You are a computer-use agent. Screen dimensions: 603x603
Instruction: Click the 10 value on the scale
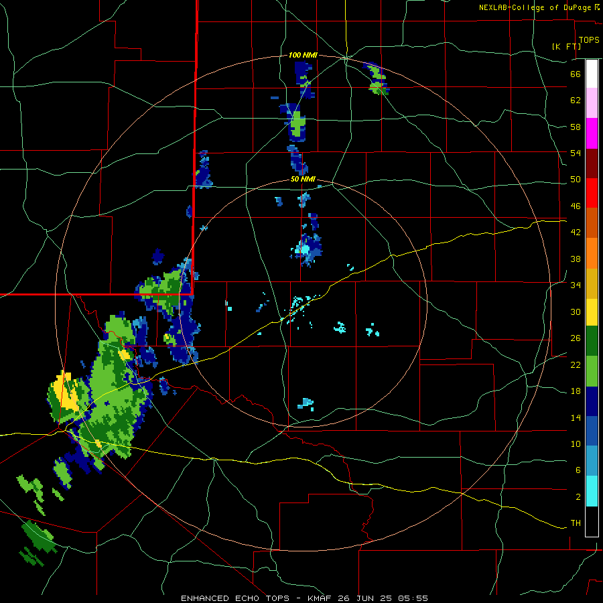tap(576, 444)
